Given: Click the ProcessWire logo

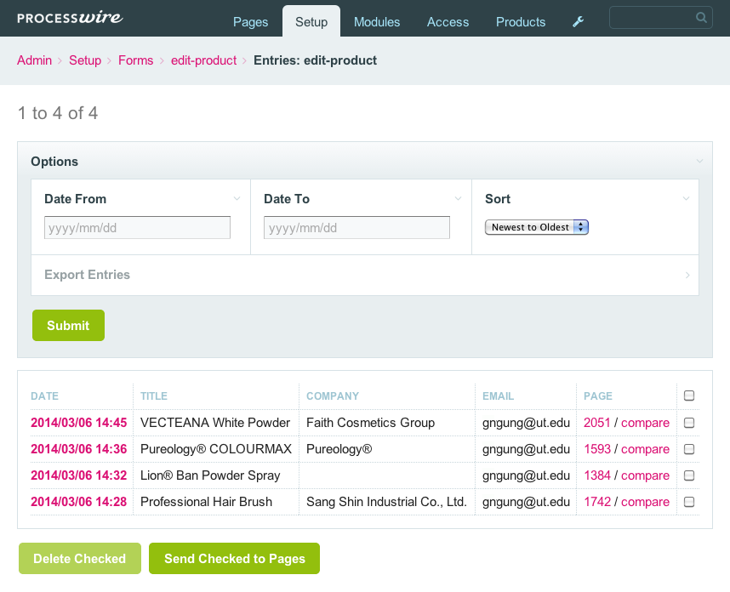Looking at the screenshot, I should pyautogui.click(x=70, y=18).
